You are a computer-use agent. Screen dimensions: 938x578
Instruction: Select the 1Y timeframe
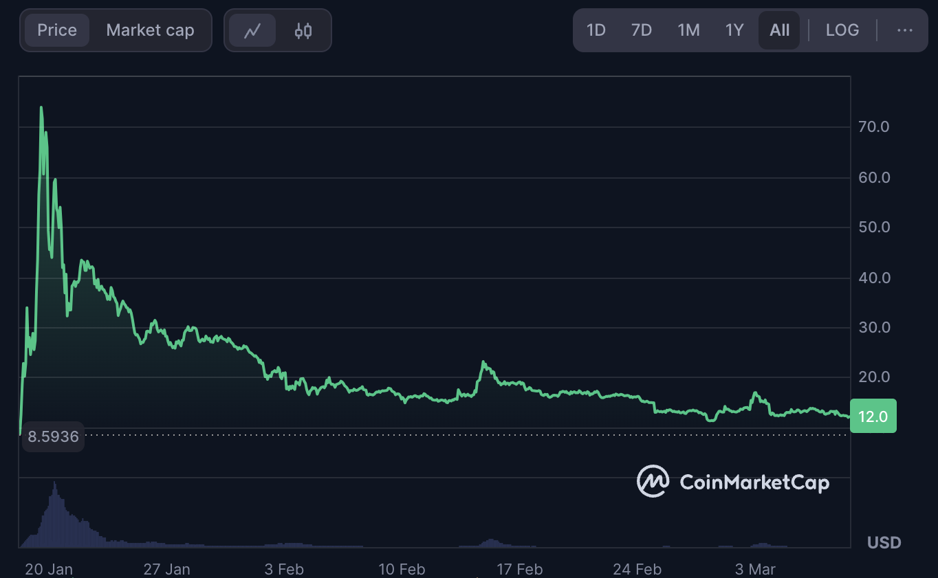coord(734,30)
